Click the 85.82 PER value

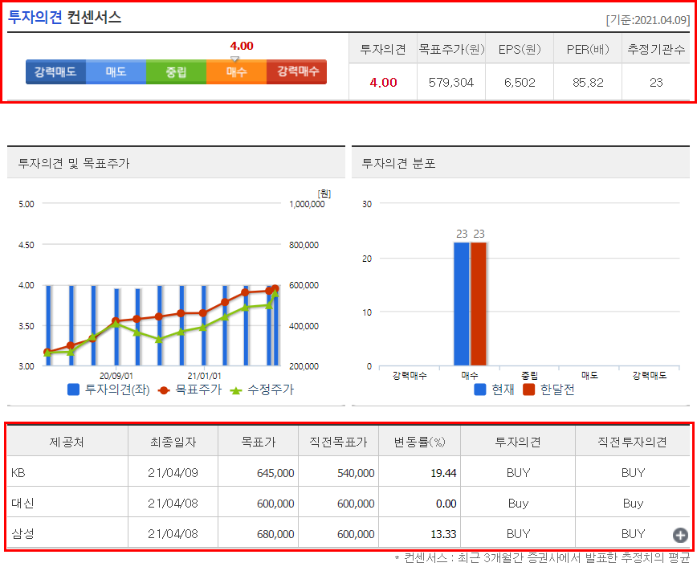click(588, 82)
